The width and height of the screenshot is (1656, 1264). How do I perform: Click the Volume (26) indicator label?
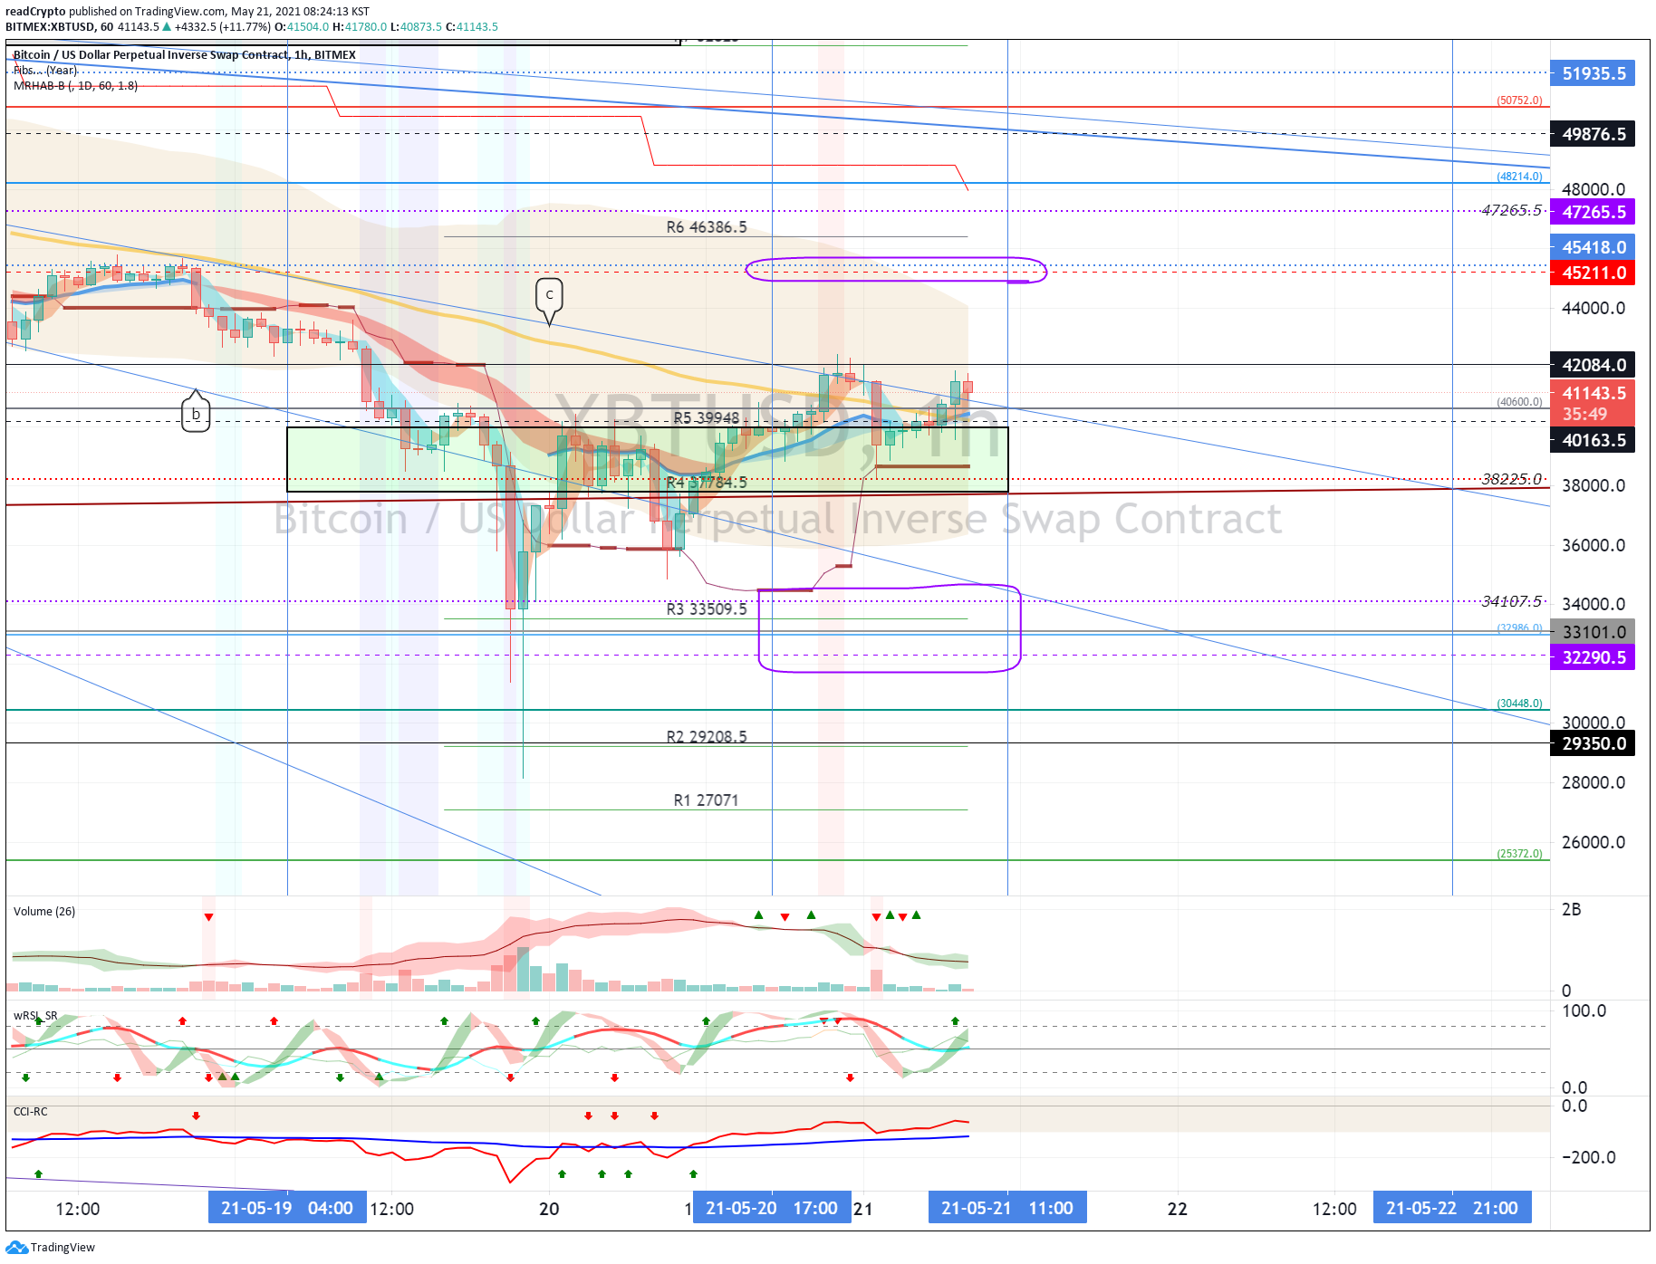point(44,911)
